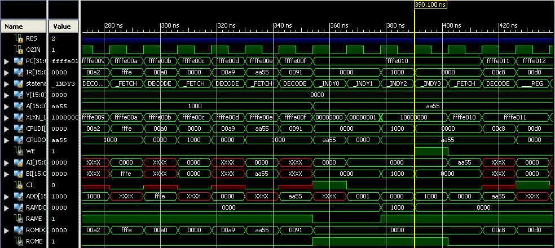Expand the XLXN_1 bus signal
This screenshot has height=248, width=555.
point(6,117)
